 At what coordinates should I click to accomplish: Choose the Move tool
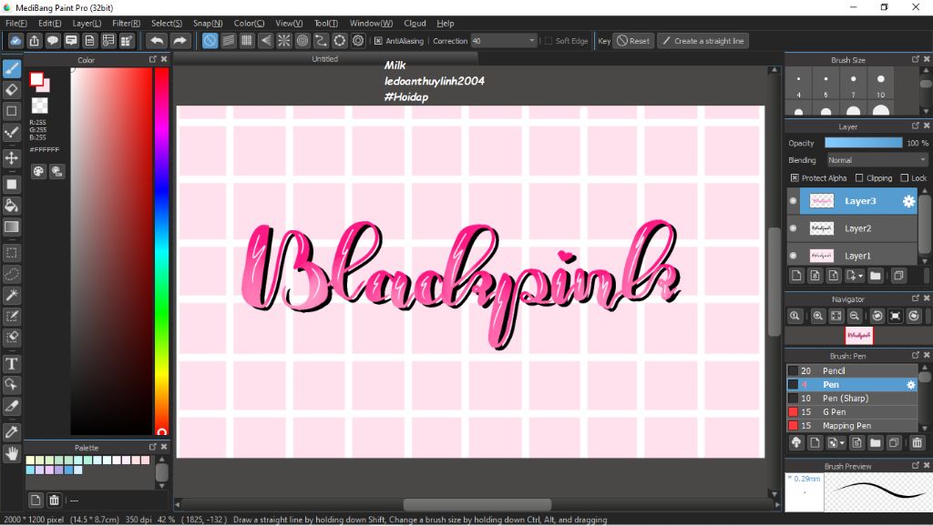point(11,158)
